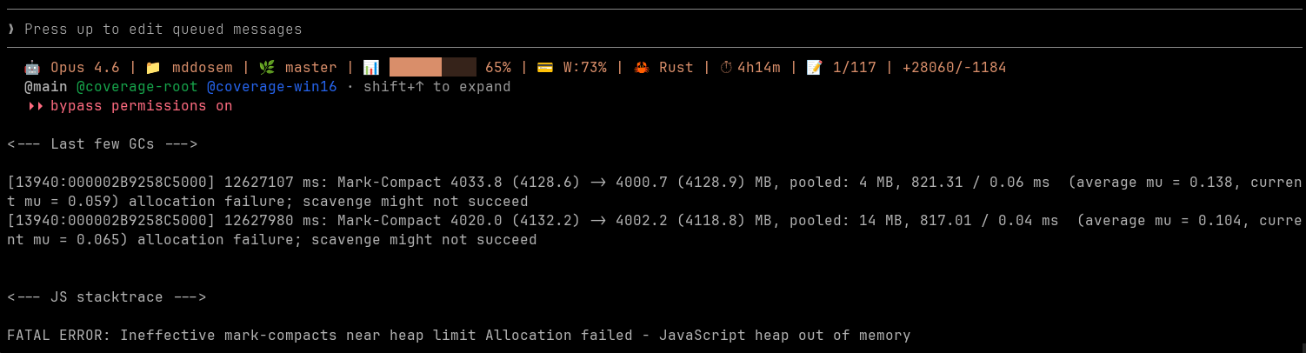Click the FATAL ERROR heap out of memory line

(x=459, y=336)
